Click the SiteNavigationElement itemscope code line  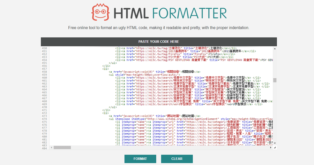190,119
